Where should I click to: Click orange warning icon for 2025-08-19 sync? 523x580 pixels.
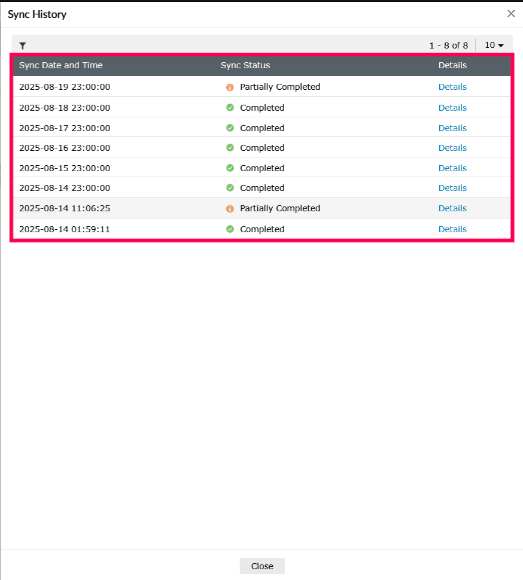[230, 87]
